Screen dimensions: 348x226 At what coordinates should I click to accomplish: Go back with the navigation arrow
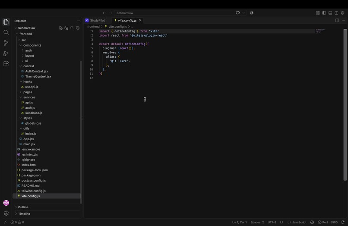104,13
